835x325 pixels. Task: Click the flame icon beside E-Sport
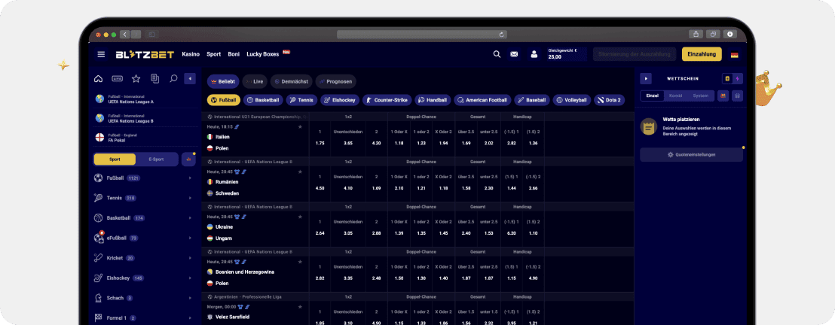(188, 159)
